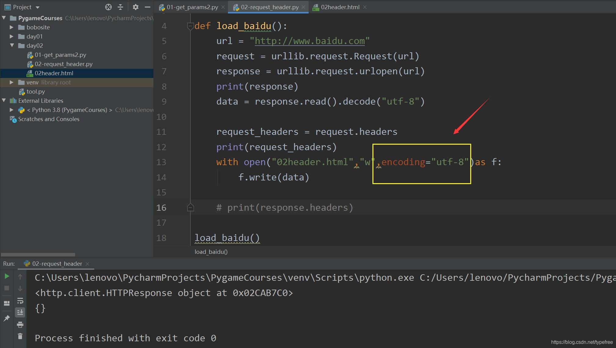Click 'Process finished with exit code 0' text
The image size is (616, 348).
tap(126, 338)
